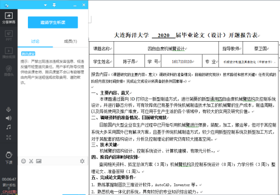Open the Share Screen (分享屏幕) option

tap(8, 18)
